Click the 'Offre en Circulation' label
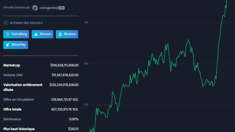This screenshot has width=235, height=132. tap(19, 100)
